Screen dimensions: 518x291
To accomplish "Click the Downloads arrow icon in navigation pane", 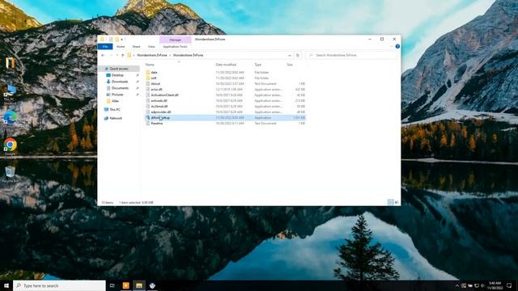I will click(x=108, y=82).
